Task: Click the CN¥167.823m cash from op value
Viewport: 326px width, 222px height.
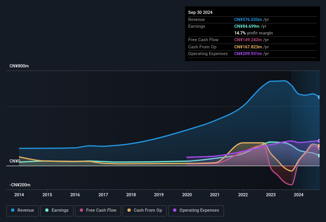Action: click(248, 47)
